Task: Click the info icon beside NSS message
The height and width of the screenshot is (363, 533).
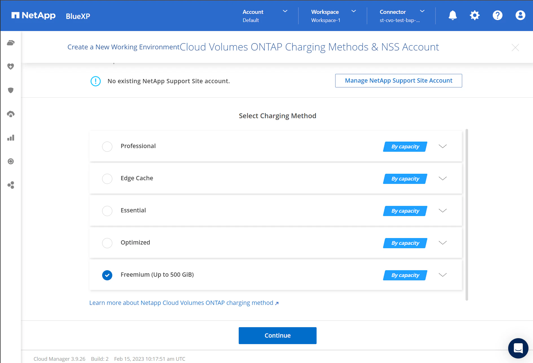Action: (x=96, y=81)
